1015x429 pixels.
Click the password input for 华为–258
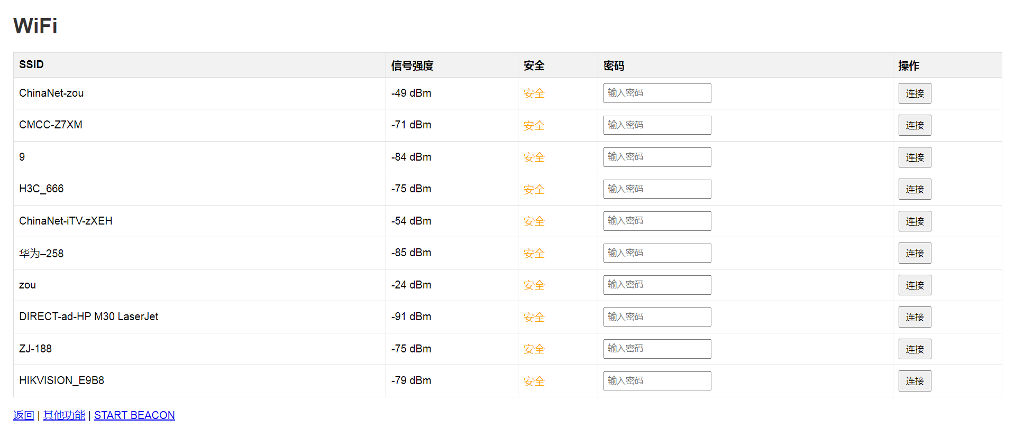pos(657,253)
